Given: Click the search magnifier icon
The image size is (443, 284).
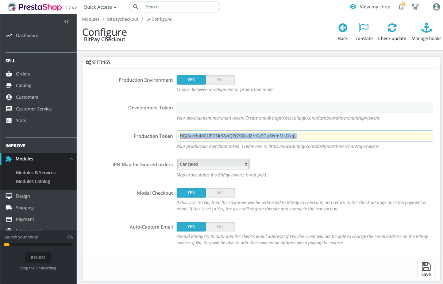Looking at the screenshot, I should tap(136, 7).
